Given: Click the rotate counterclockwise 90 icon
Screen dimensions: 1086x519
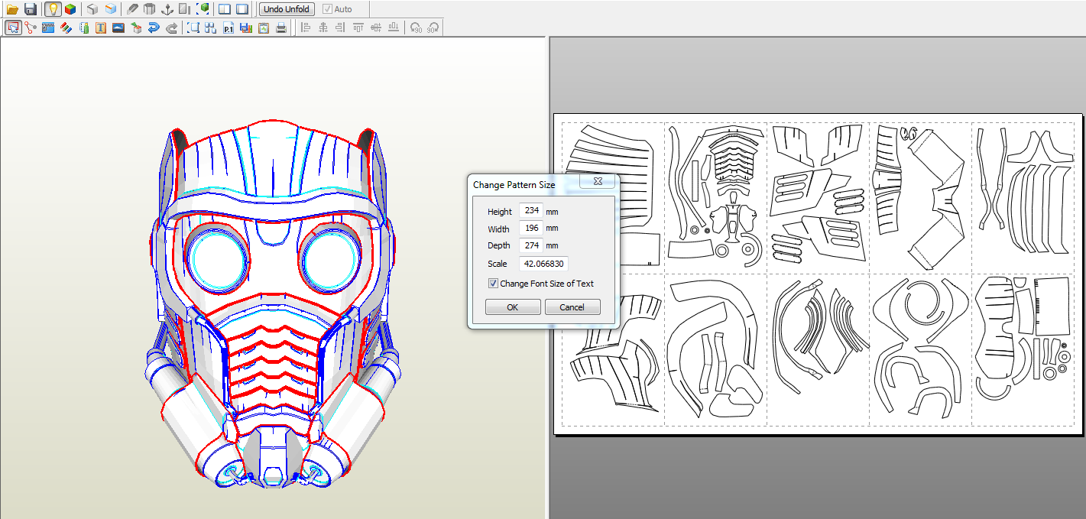Looking at the screenshot, I should coord(416,28).
